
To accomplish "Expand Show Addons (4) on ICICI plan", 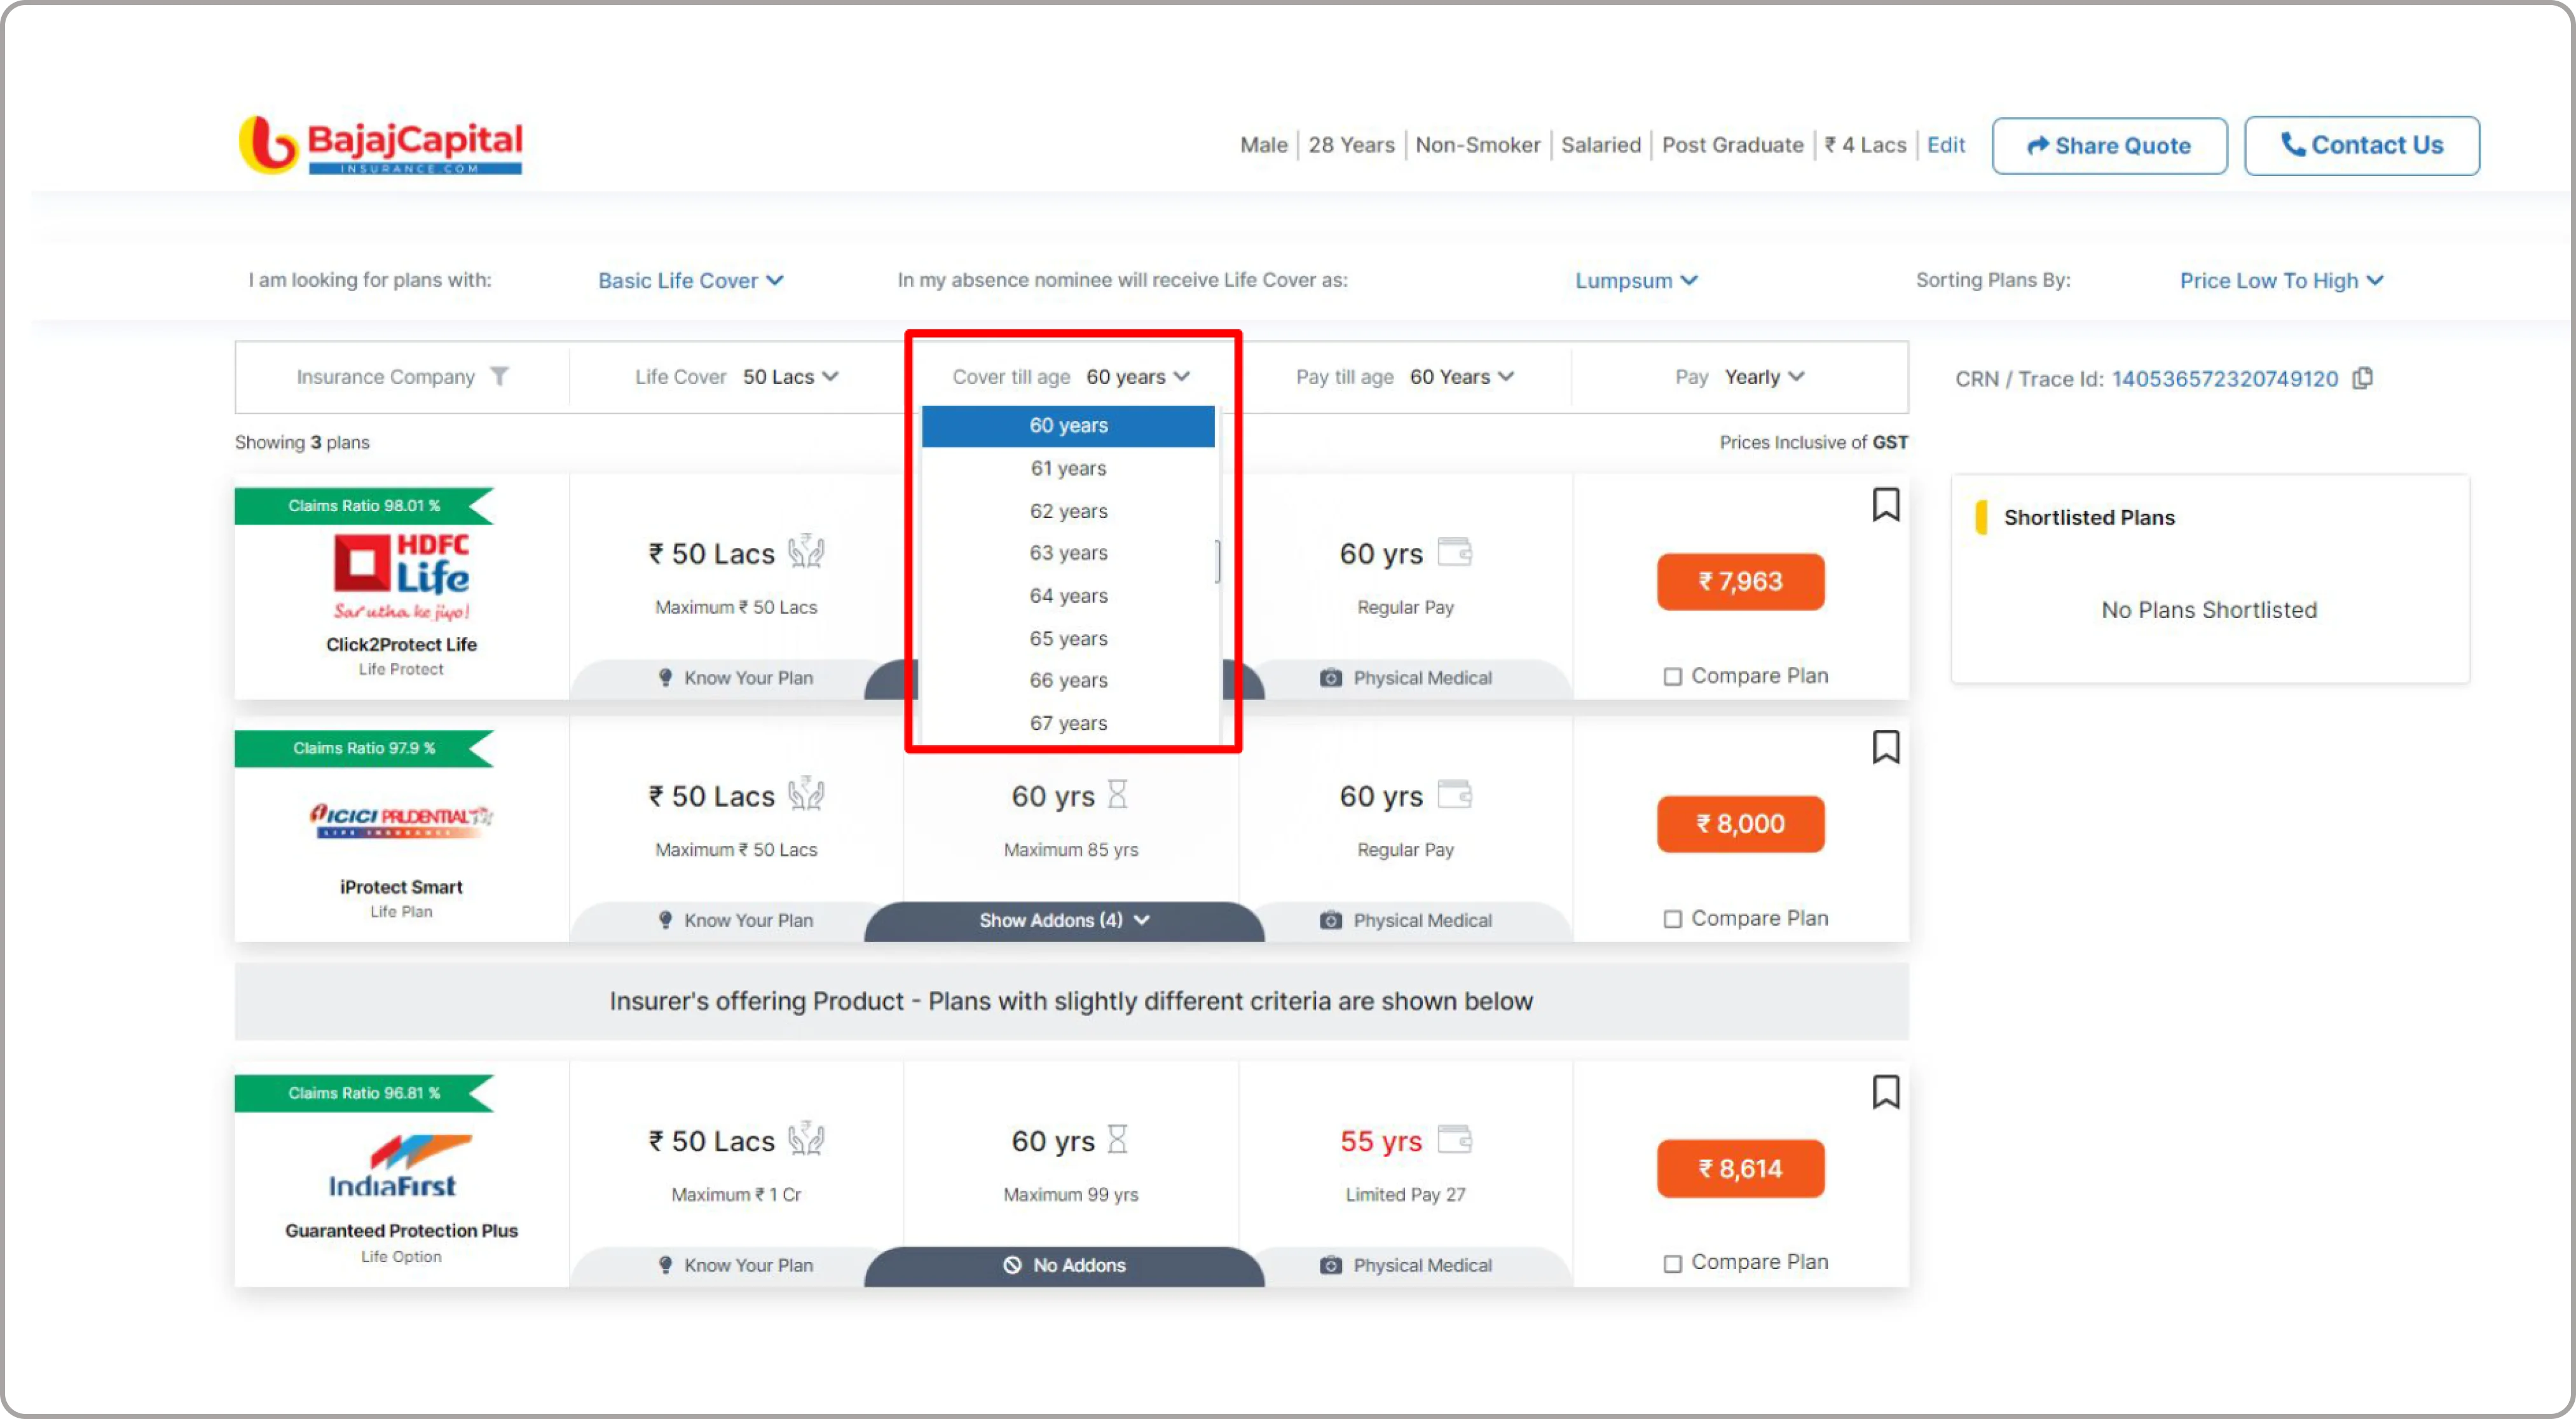I will [1064, 920].
